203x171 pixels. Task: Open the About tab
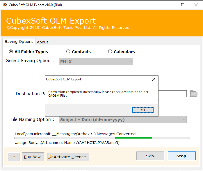coord(43,42)
